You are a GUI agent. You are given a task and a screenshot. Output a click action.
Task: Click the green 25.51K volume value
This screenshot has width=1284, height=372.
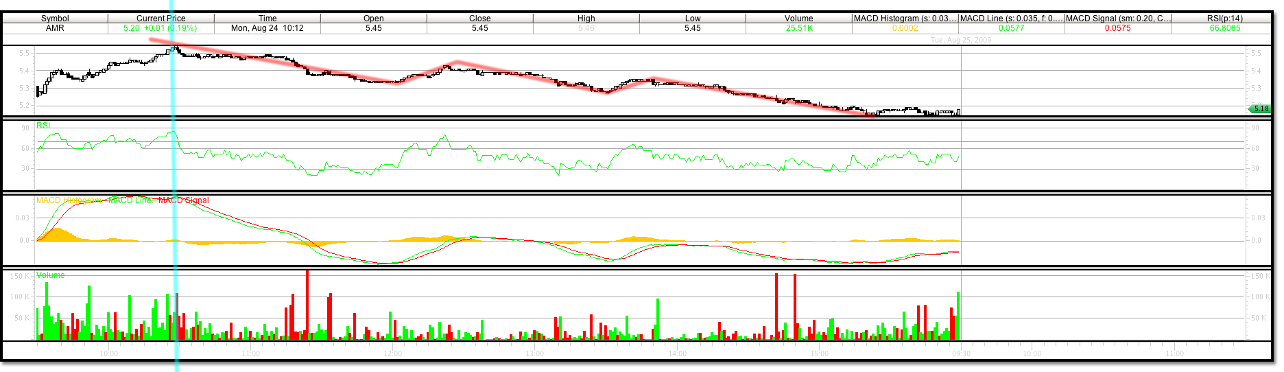coord(799,28)
